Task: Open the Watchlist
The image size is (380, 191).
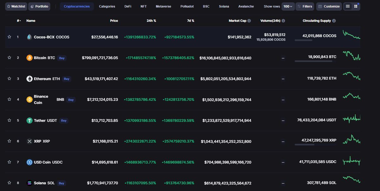Action: (x=16, y=6)
